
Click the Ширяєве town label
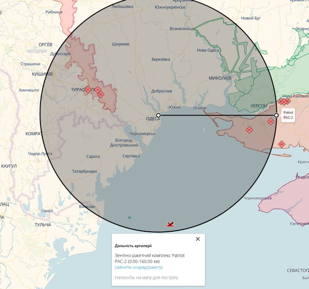pos(120,44)
